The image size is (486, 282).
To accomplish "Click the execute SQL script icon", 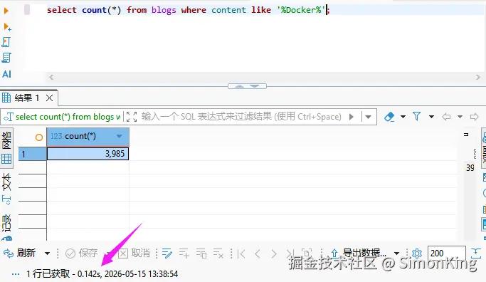I will (x=6, y=42).
